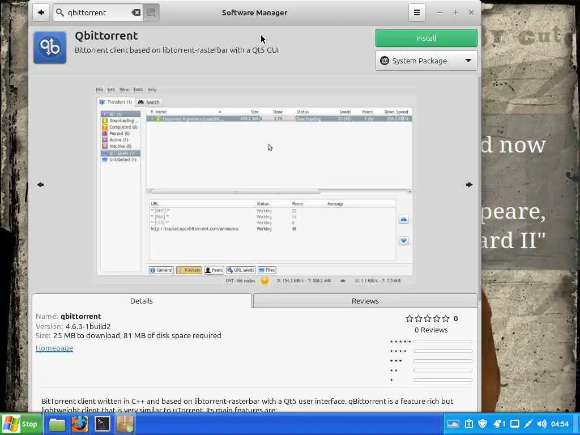Click the 5-star rating bar
This screenshot has width=580, height=435.
point(443,342)
